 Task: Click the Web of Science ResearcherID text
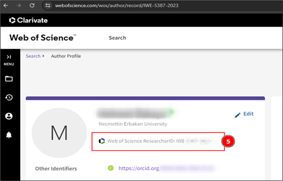[146, 141]
